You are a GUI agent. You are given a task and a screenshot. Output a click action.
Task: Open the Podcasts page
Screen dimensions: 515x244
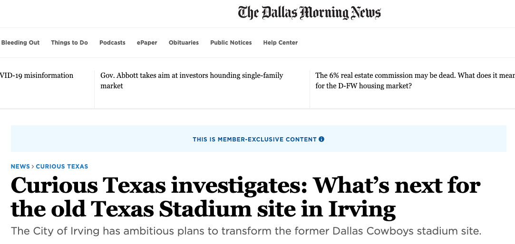[112, 43]
